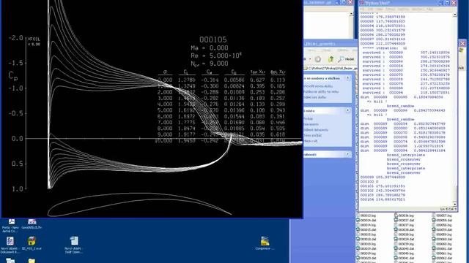
Task: Click Sdílet tuto složku link
Action: point(314,97)
